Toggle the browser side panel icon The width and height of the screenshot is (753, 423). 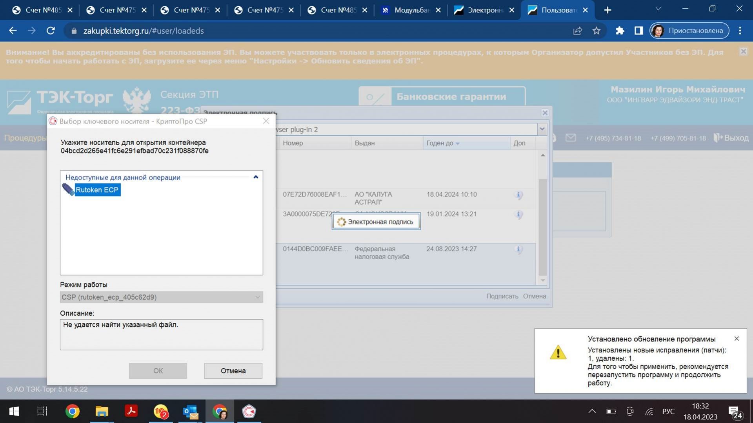click(638, 31)
